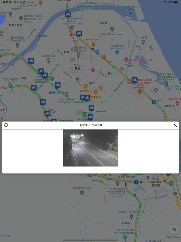The height and width of the screenshot is (242, 181).
Task: Open CCTV marker above Suaoxin station
Action: (x=43, y=103)
